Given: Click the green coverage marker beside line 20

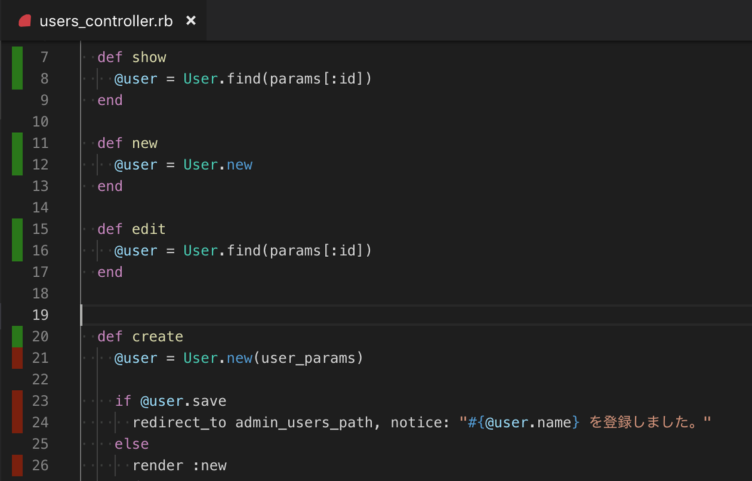Looking at the screenshot, I should (18, 336).
